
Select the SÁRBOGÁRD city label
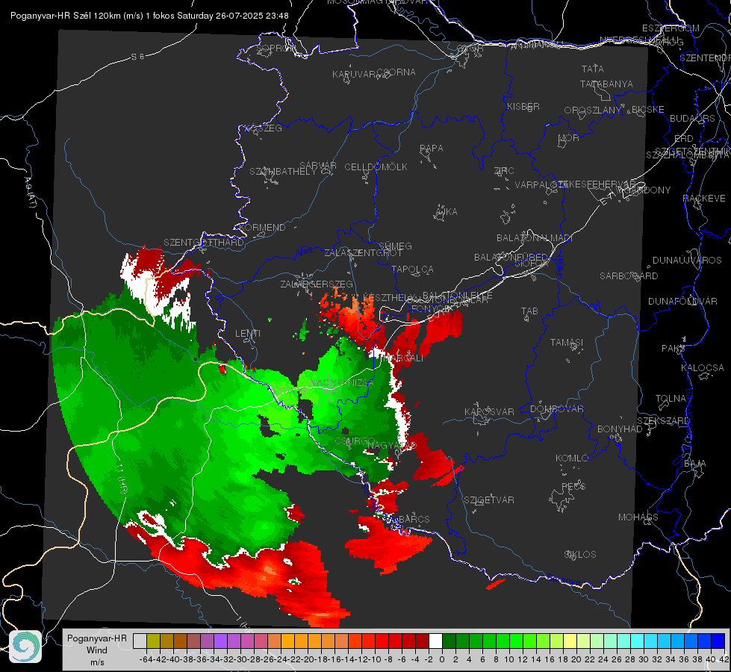pos(629,276)
